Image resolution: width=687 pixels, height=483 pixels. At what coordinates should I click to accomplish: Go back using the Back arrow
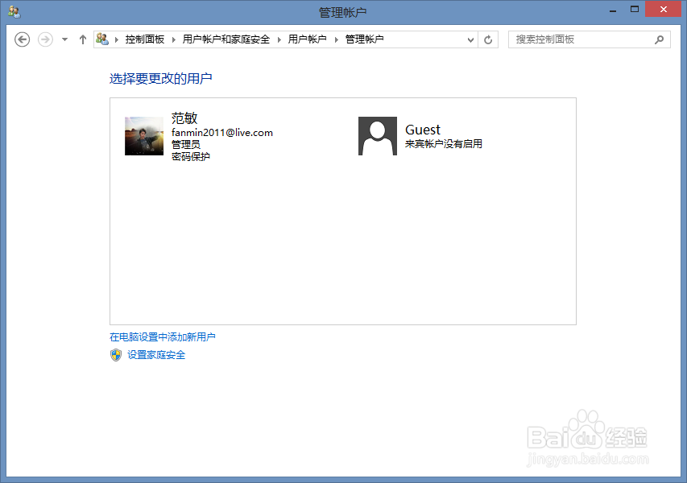[22, 39]
